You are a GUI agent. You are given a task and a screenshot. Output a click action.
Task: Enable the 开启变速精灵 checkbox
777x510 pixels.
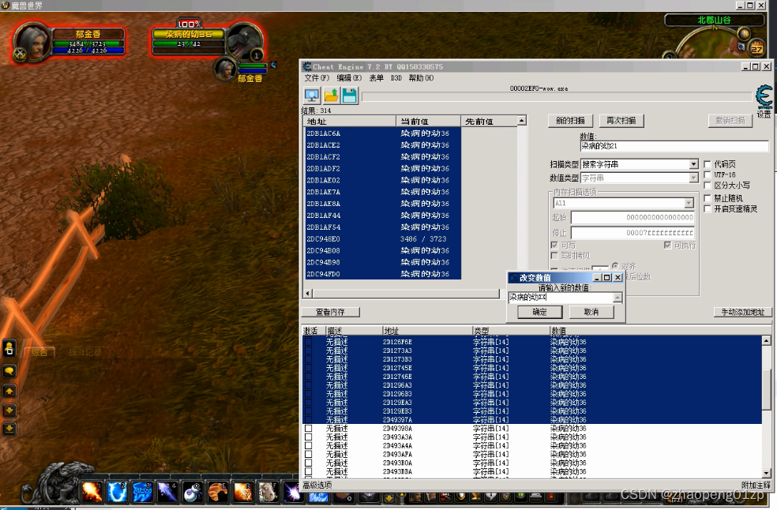pyautogui.click(x=708, y=208)
